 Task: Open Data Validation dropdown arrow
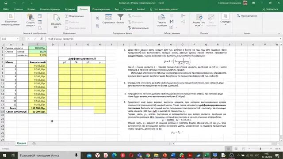click(176, 27)
